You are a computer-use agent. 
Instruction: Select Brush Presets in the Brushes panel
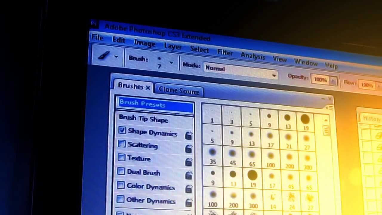point(155,105)
